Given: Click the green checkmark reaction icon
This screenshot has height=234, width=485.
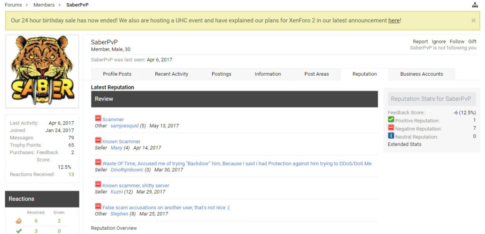Looking at the screenshot, I should [x=18, y=231].
